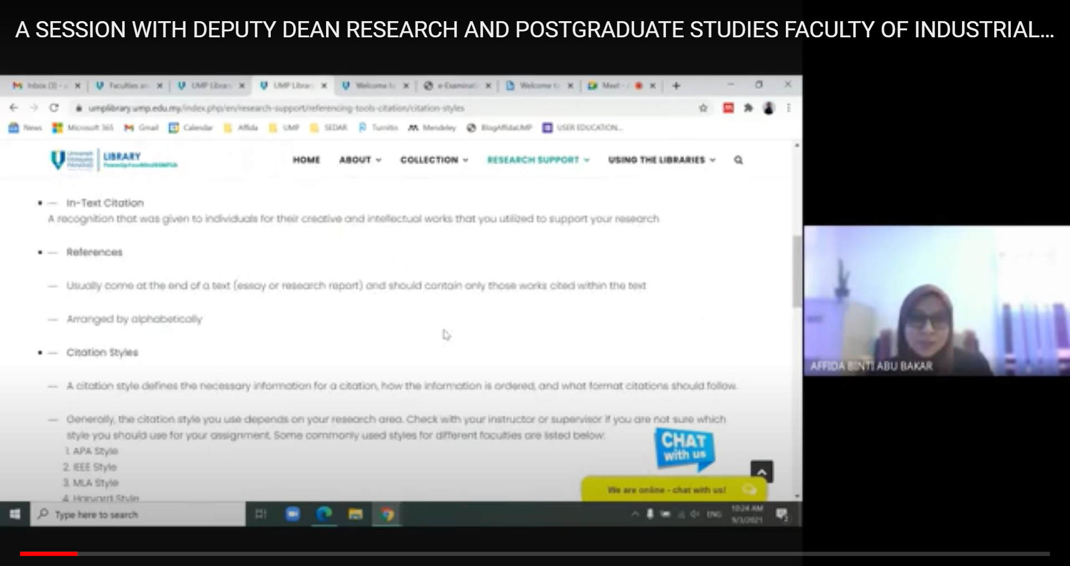Click the video progress bar
Viewport: 1070px width, 566px height.
tap(535, 554)
